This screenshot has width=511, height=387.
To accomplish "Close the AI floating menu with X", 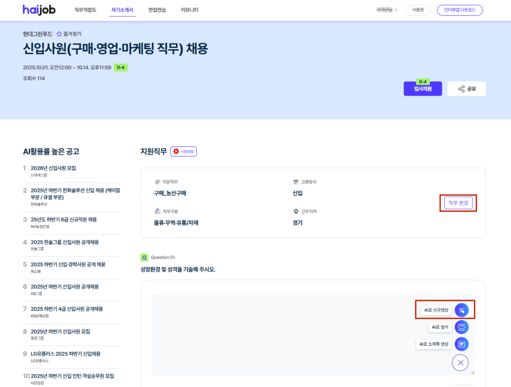I will coord(460,363).
